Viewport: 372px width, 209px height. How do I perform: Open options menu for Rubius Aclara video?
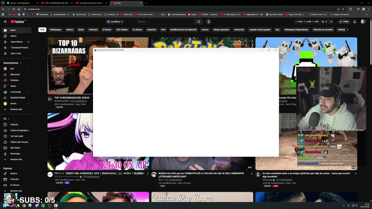[252, 174]
